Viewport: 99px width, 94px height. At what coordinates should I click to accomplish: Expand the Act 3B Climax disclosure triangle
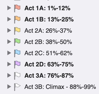pos(9,87)
